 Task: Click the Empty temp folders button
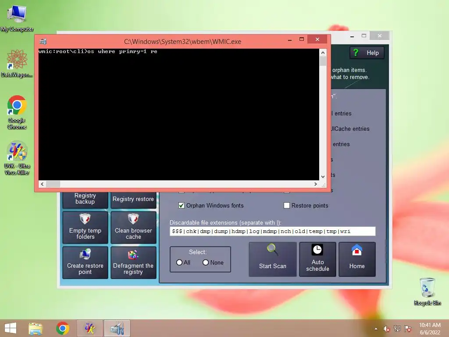tap(85, 228)
